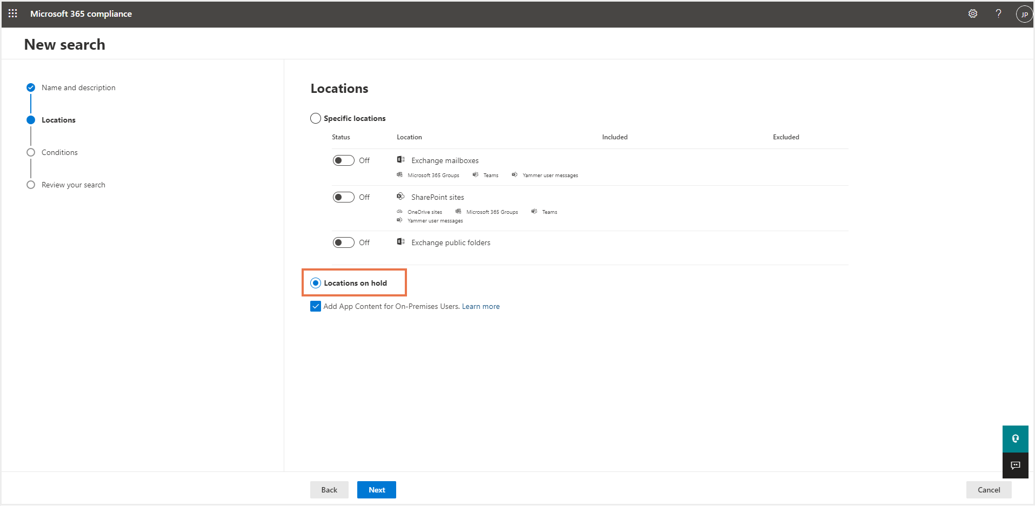Click the Yammer user messages icon under SharePoint
Screen dimensions: 1035x506
[399, 220]
